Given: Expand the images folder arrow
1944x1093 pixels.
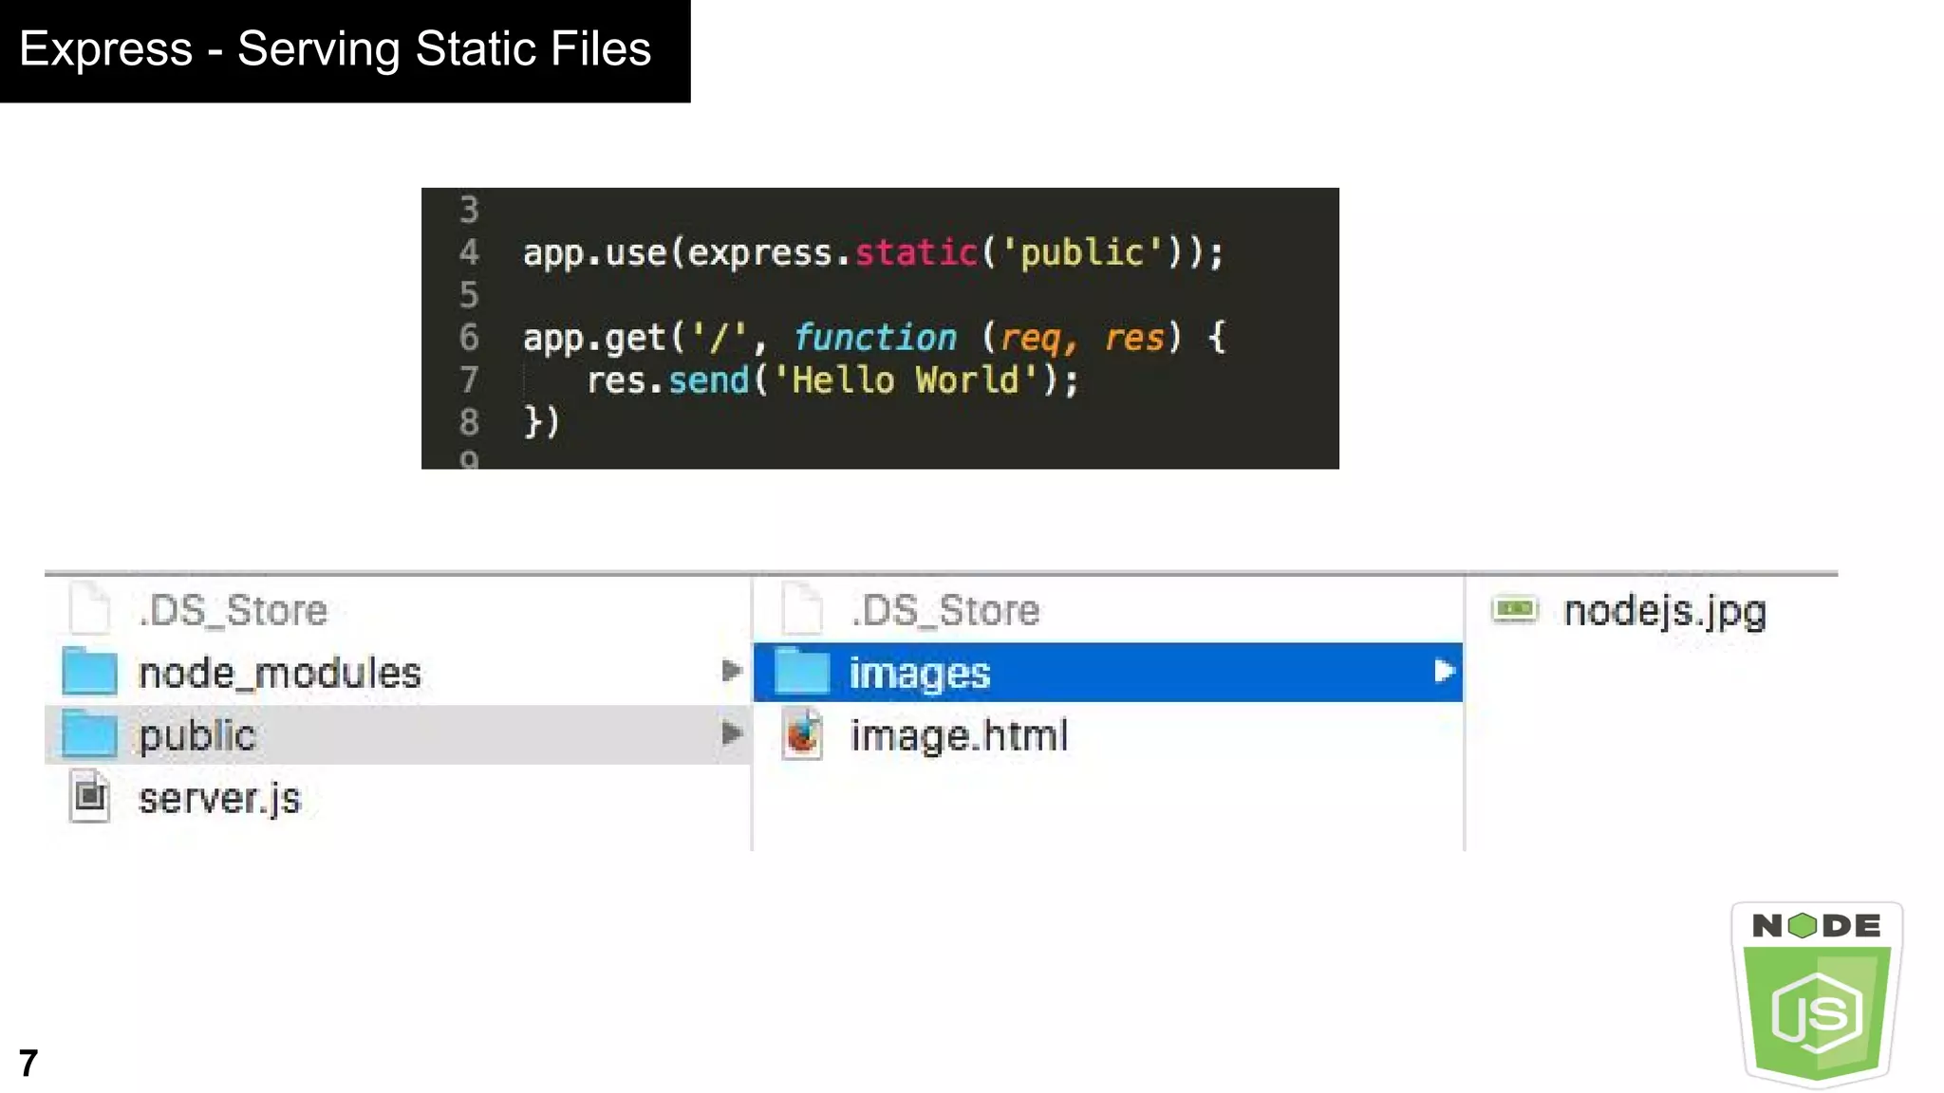Looking at the screenshot, I should [1444, 671].
